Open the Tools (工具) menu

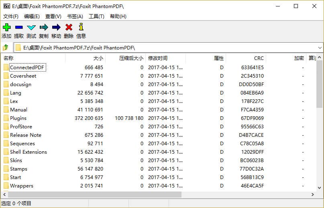click(x=96, y=16)
